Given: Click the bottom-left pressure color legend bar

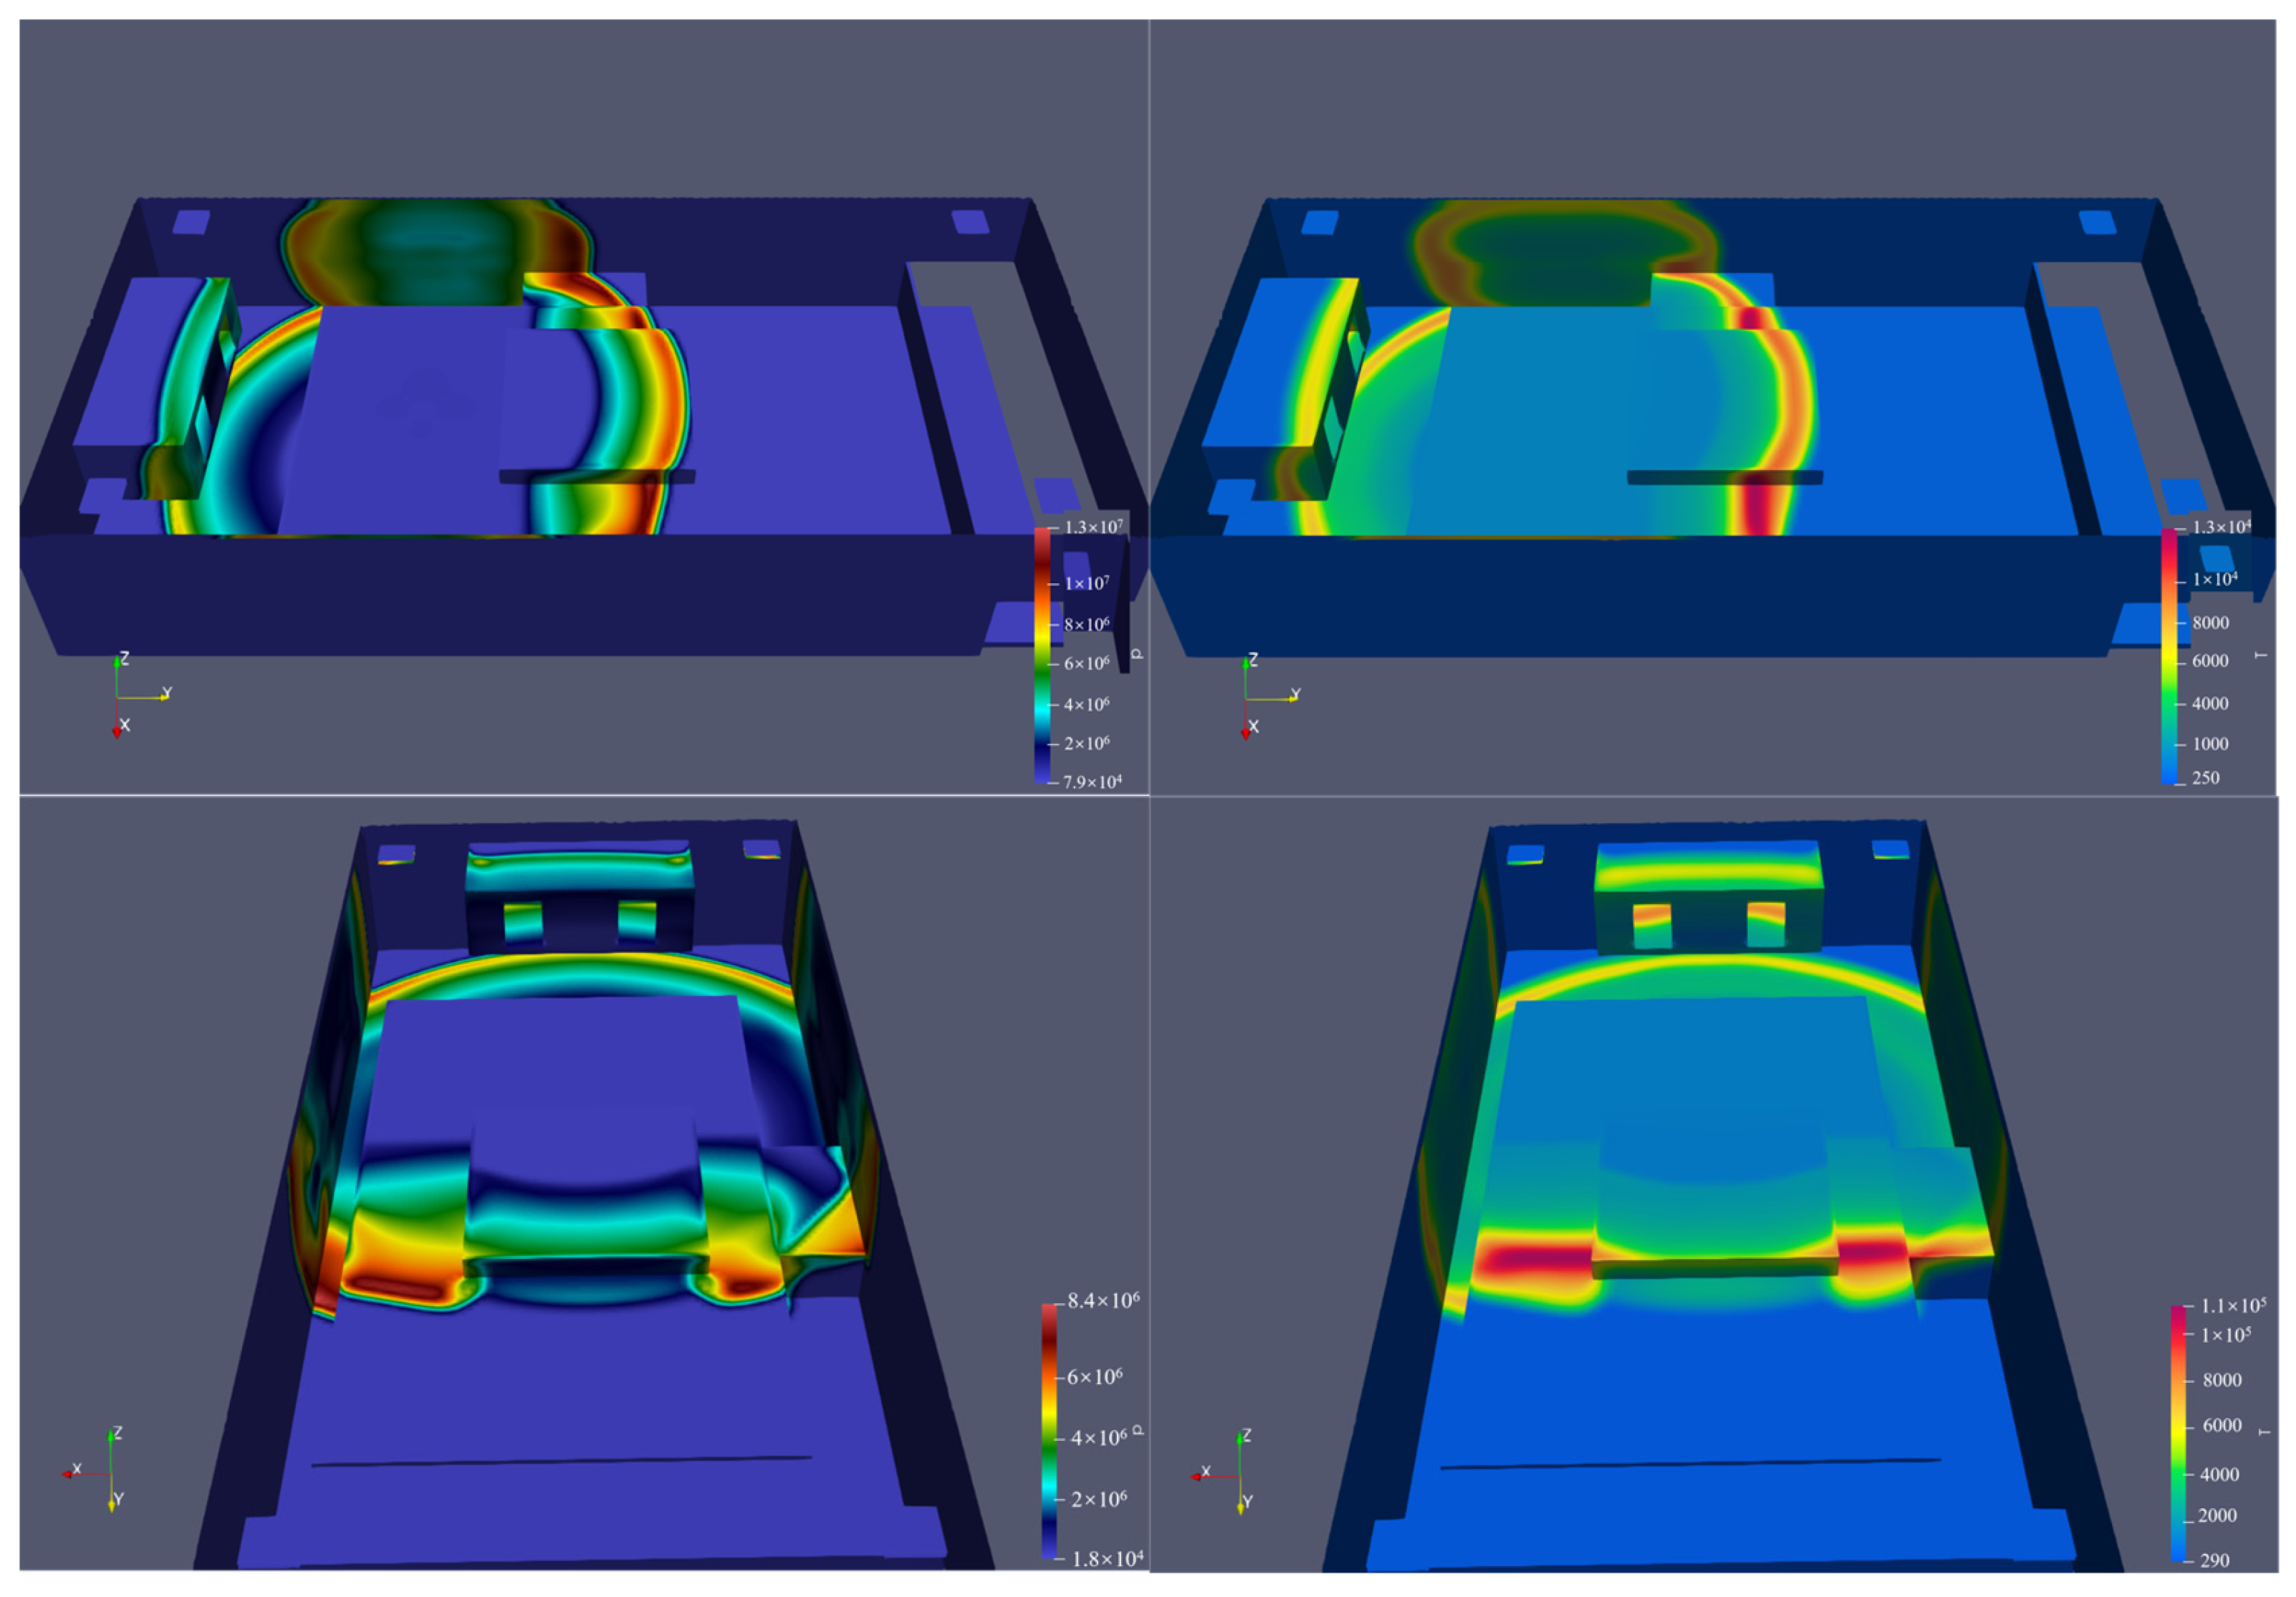Looking at the screenshot, I should coord(1049,1431).
